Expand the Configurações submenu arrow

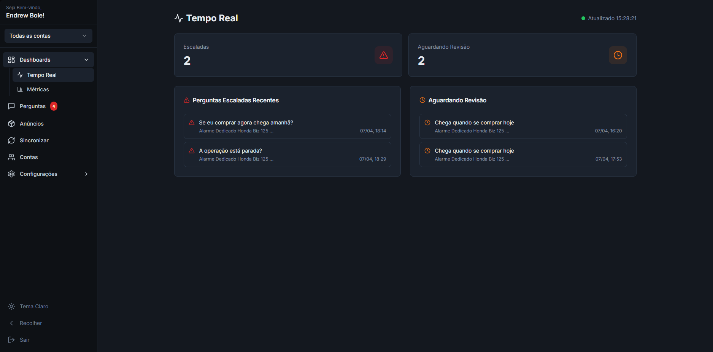[x=86, y=174]
